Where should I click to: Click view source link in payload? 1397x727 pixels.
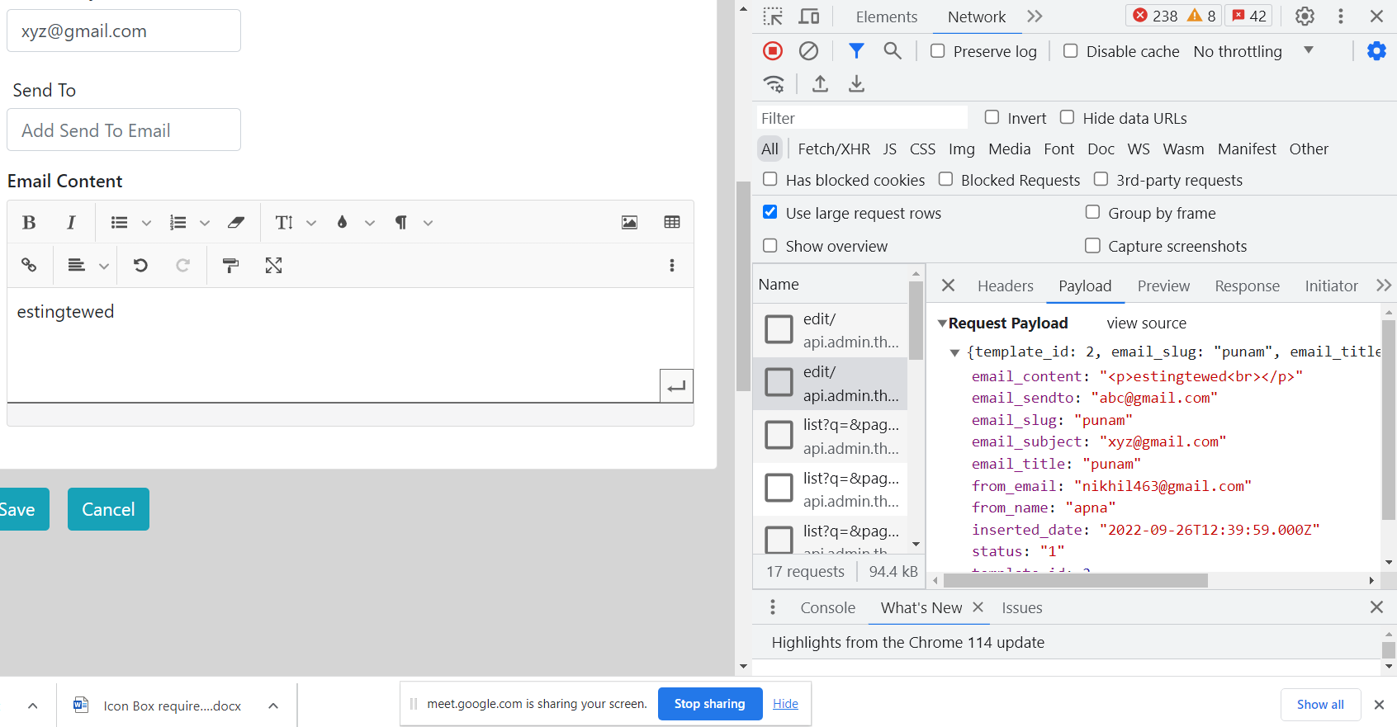point(1146,323)
